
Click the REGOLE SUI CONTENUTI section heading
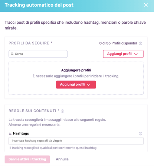pyautogui.click(x=34, y=111)
